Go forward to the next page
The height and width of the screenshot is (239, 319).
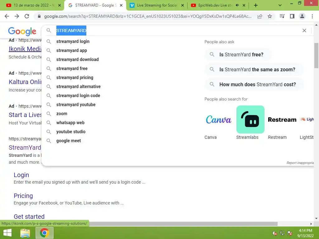tap(17, 16)
